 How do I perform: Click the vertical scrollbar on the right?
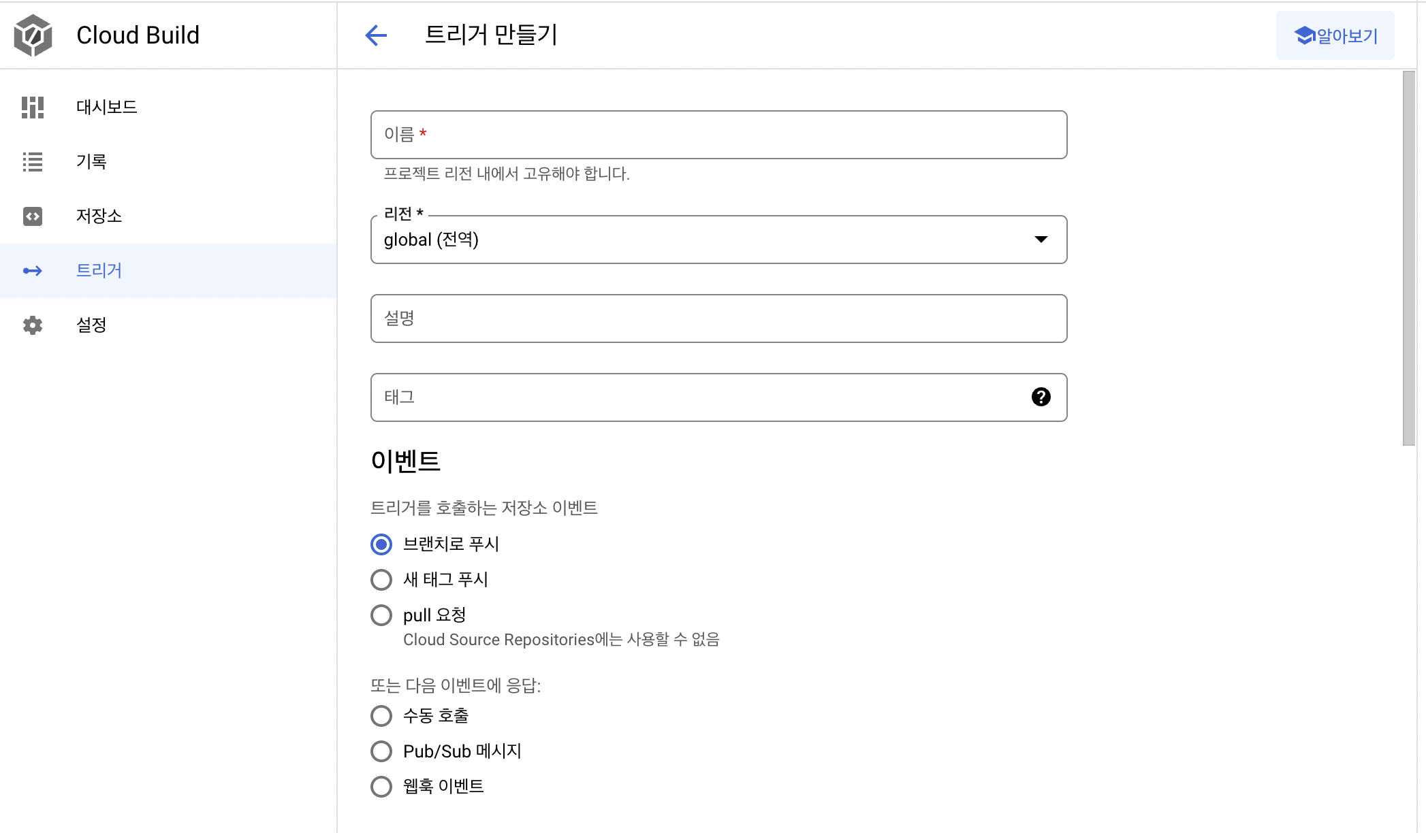click(x=1409, y=259)
